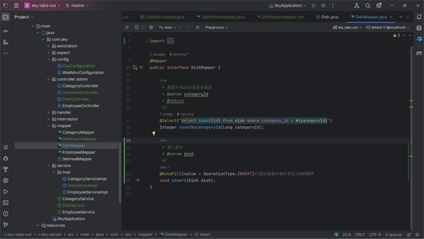Click the intention lightbulb in gutter

[x=154, y=133]
